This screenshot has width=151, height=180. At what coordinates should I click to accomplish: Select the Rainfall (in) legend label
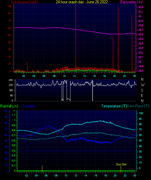[9, 106]
